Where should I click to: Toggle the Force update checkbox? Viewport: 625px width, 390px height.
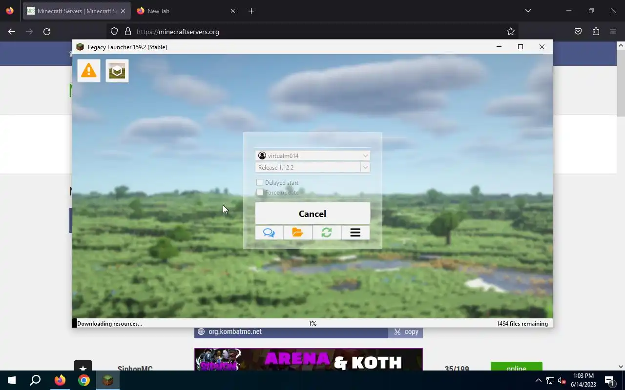tap(260, 192)
